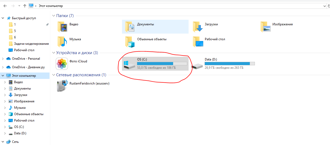The height and width of the screenshot is (145, 330).
Task: Select the Изображения folder icon
Action: 265,27
